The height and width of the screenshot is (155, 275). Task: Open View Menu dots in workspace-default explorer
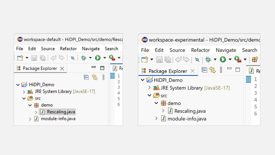coord(103,77)
